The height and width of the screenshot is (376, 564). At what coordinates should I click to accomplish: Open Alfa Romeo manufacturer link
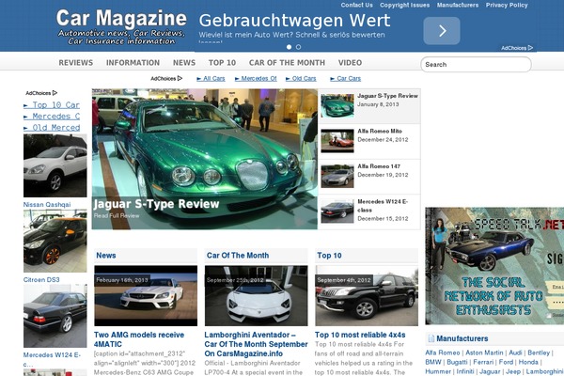tap(443, 352)
